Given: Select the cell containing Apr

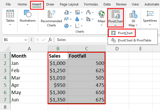Looking at the screenshot, I should (x=29, y=85).
